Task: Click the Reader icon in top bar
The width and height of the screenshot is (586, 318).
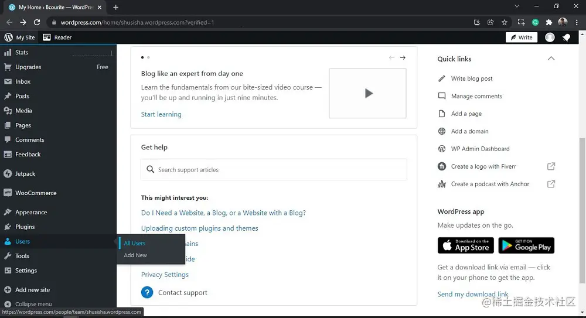Action: [47, 37]
